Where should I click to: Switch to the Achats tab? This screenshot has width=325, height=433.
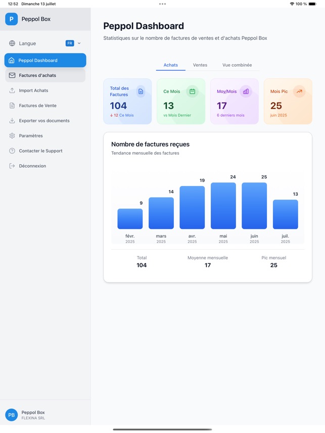pyautogui.click(x=170, y=65)
